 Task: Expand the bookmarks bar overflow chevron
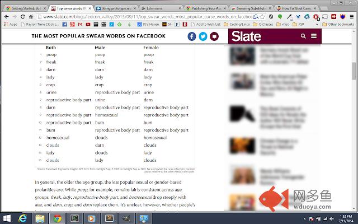[317, 24]
